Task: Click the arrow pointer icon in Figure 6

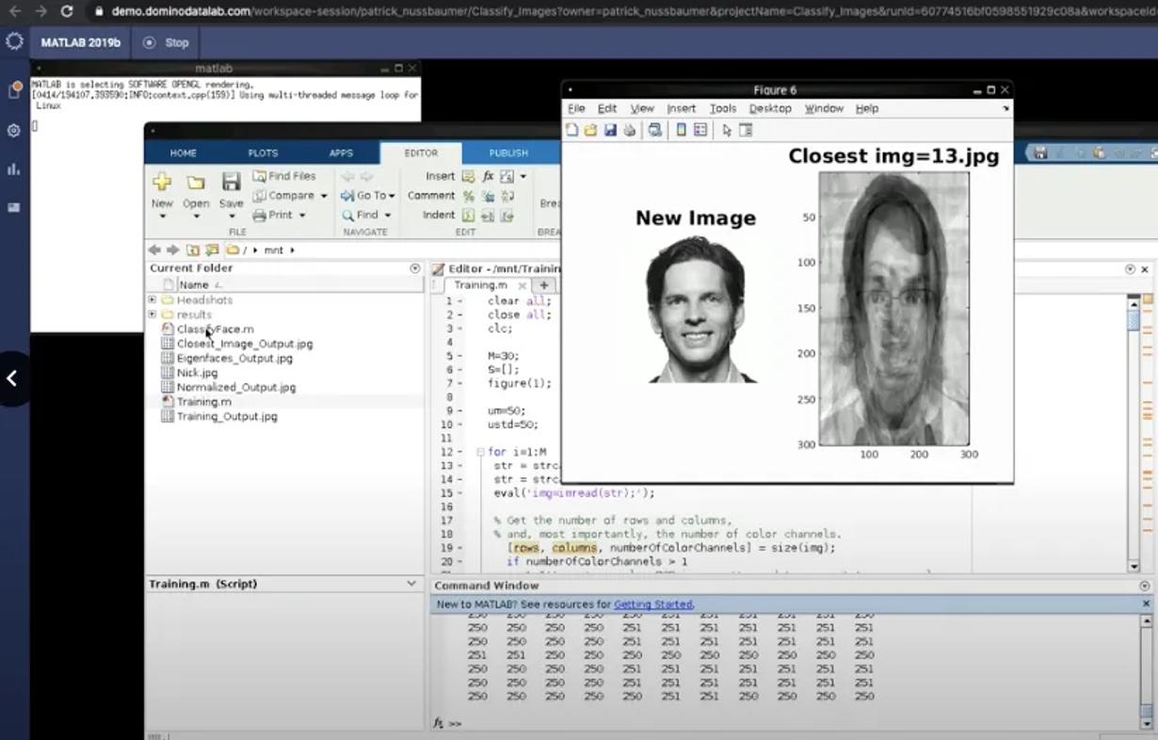Action: (x=726, y=130)
